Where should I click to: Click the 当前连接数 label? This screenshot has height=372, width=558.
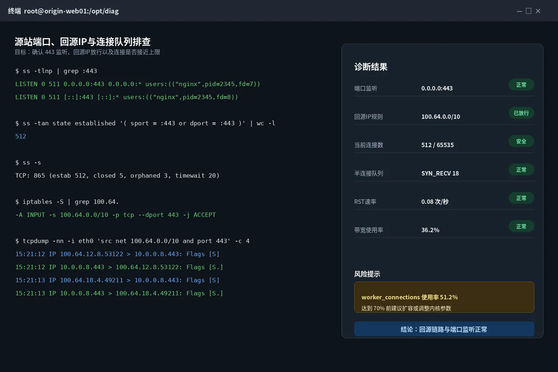369,145
